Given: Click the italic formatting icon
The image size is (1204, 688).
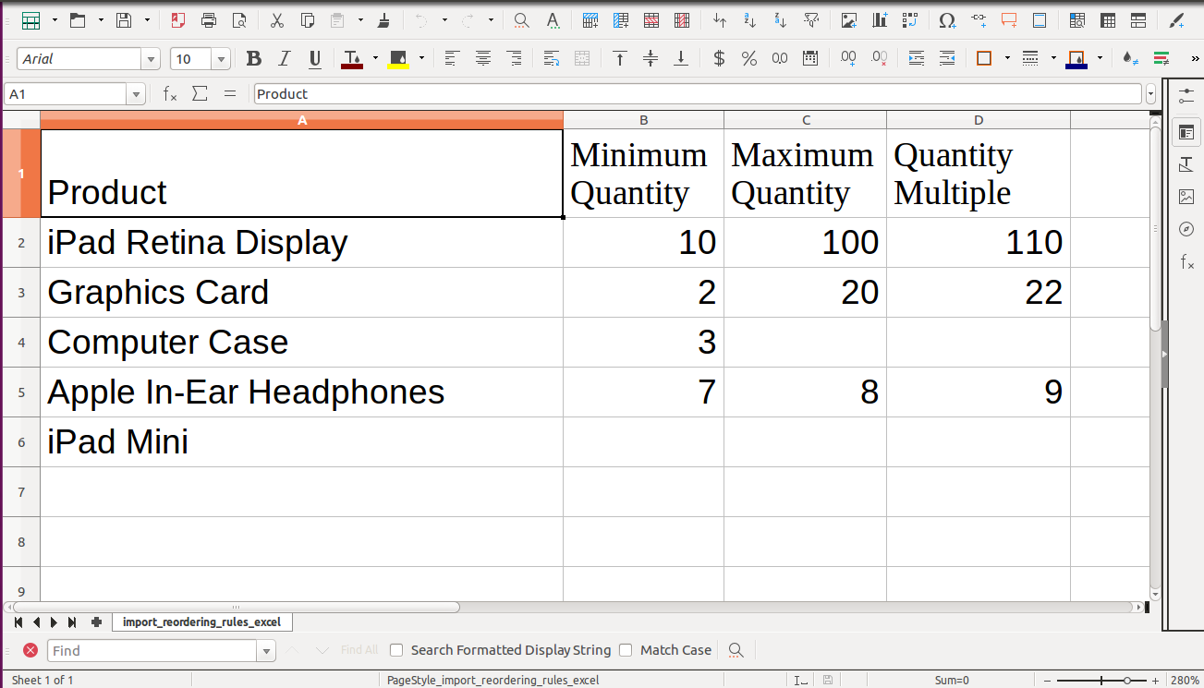Looking at the screenshot, I should [284, 59].
